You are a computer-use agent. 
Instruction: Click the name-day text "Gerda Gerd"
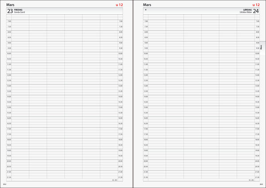coord(20,12)
